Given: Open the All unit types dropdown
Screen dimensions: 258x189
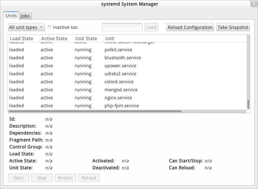Looking at the screenshot, I should [x=26, y=27].
